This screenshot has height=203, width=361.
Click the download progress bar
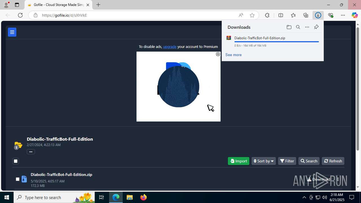[277, 42]
